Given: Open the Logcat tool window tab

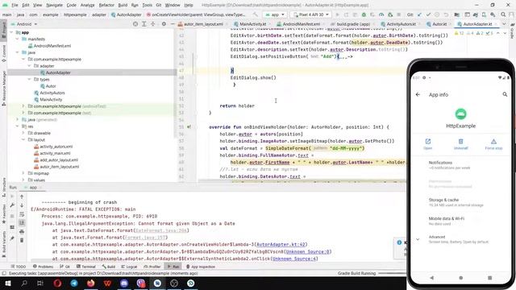Looking at the screenshot, I should tap(129, 267).
